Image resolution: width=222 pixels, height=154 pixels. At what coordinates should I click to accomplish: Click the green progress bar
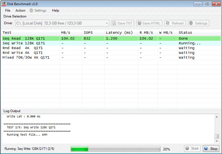[115, 149]
